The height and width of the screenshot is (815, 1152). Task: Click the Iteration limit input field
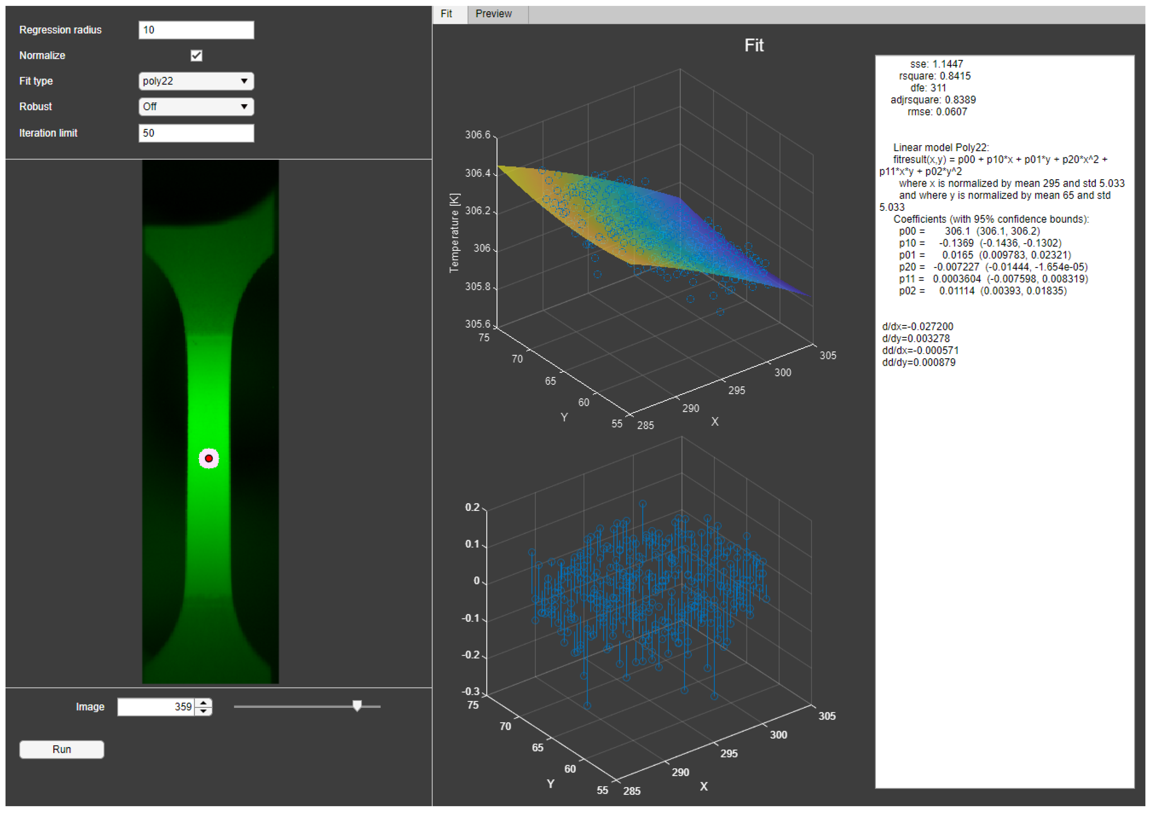point(196,133)
